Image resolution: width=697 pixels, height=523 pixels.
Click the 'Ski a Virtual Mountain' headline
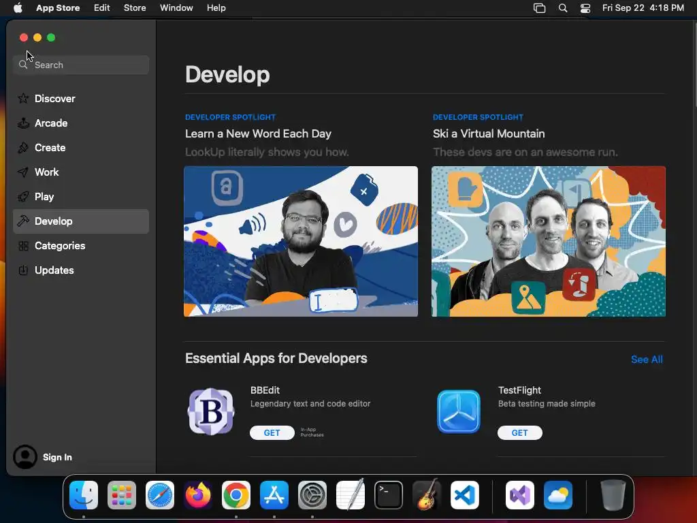pos(489,134)
